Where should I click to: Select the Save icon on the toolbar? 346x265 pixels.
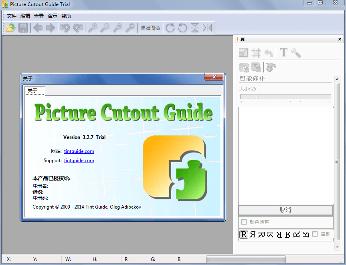coord(23,28)
